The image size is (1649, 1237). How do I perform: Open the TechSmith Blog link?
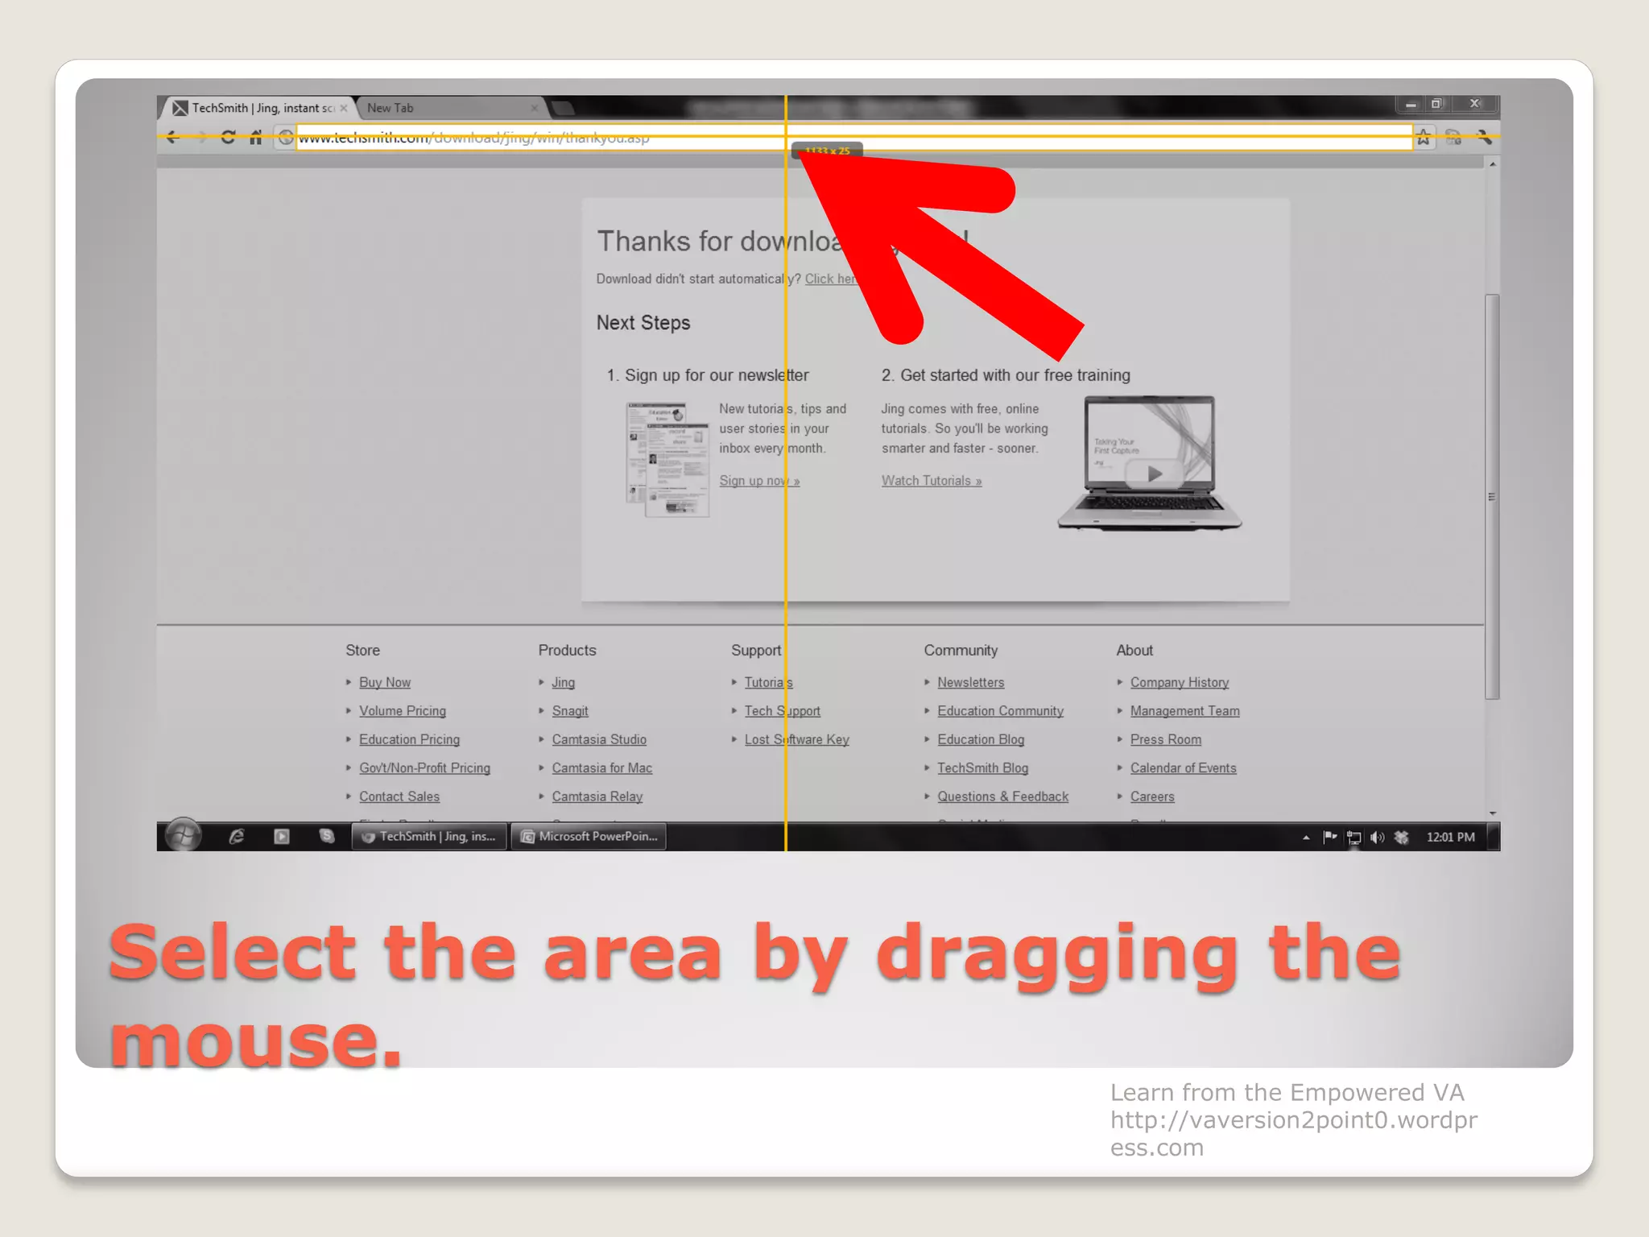[x=983, y=768]
